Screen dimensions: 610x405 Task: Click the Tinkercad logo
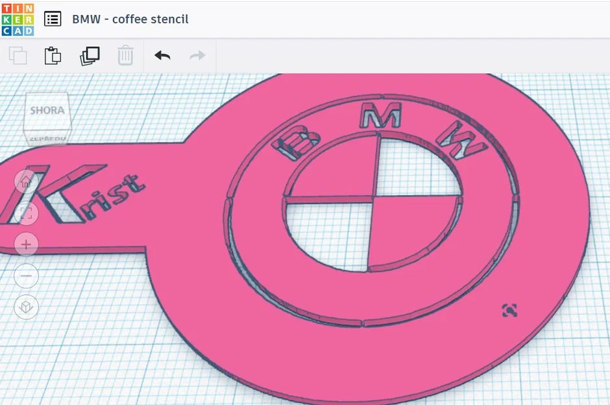[18, 19]
